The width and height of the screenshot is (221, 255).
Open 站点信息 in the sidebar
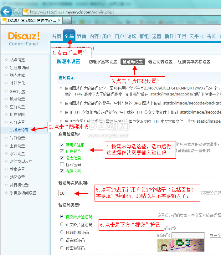pos(17,60)
